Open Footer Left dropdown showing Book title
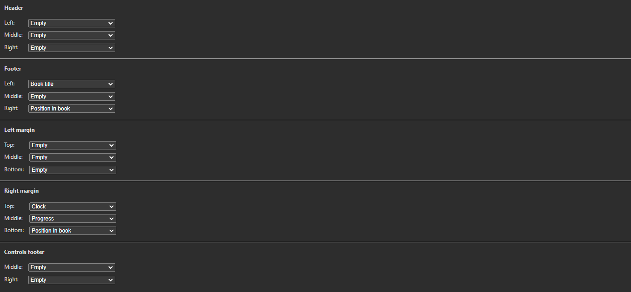631x292 pixels. 72,84
